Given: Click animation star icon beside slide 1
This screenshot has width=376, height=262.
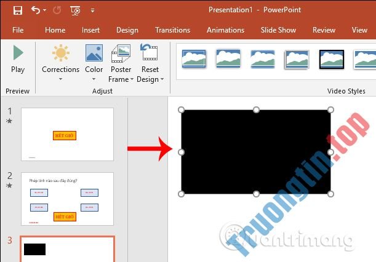Looking at the screenshot, I should point(9,121).
